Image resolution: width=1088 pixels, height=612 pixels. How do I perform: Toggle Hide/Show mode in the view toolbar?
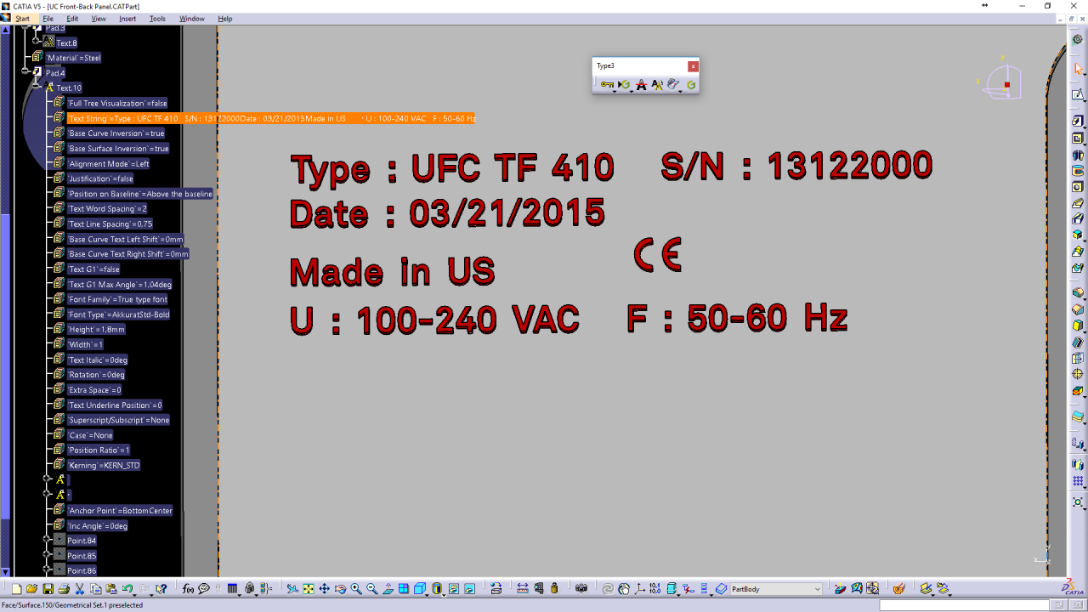point(454,587)
